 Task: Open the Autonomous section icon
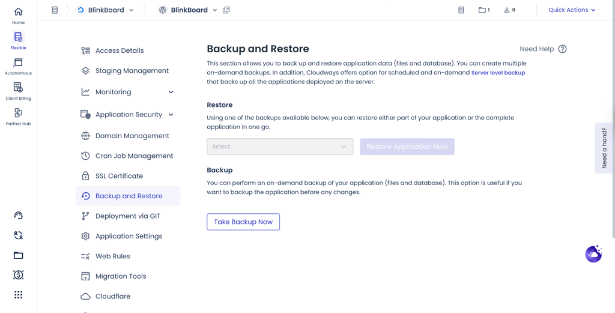point(18,62)
